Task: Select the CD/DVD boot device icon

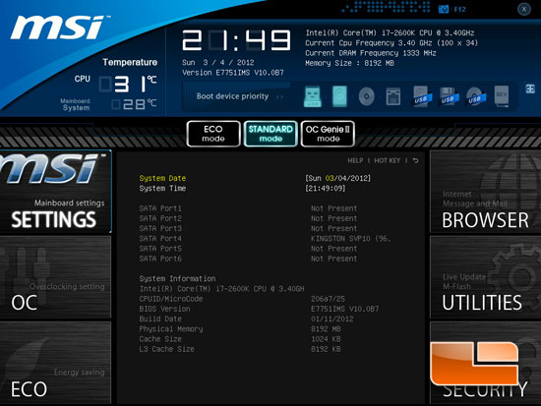Action: pyautogui.click(x=367, y=96)
